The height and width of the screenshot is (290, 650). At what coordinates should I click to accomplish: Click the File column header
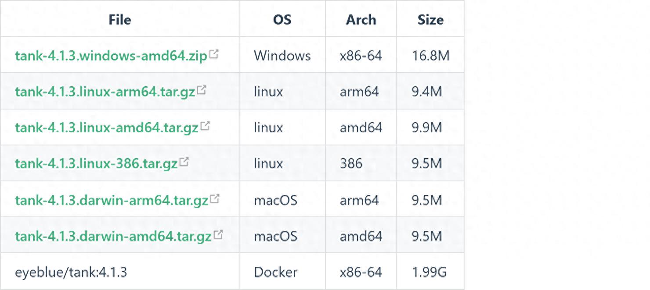pos(119,20)
